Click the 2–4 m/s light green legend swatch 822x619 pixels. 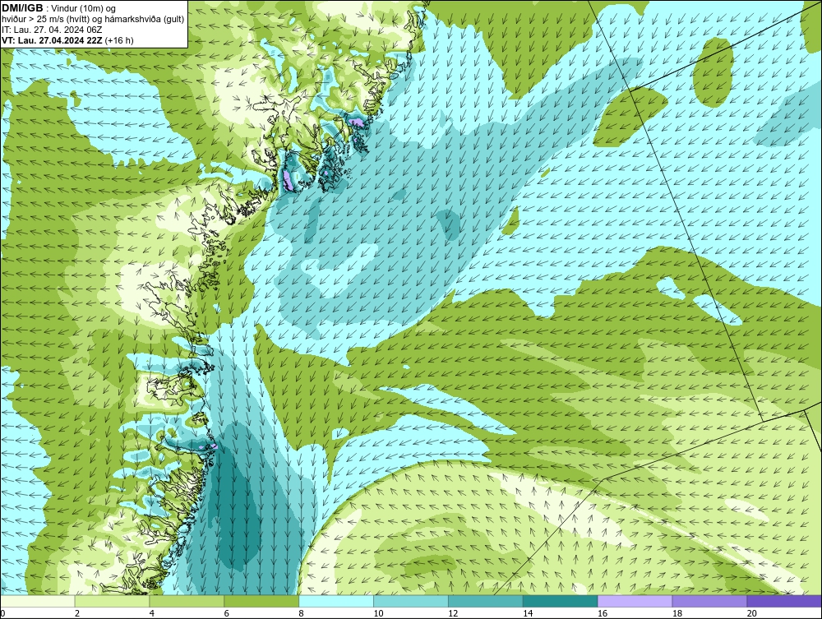point(112,601)
